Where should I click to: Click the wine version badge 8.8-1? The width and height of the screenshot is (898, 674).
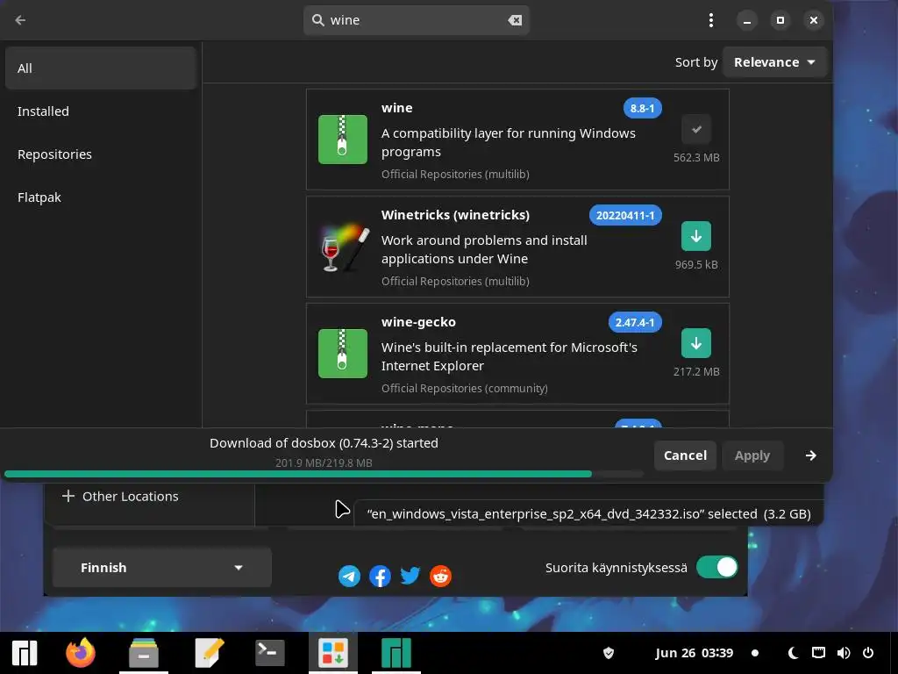pos(642,108)
